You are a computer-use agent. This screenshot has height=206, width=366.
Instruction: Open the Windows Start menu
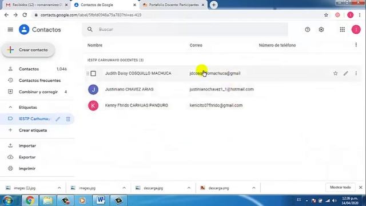click(x=8, y=200)
